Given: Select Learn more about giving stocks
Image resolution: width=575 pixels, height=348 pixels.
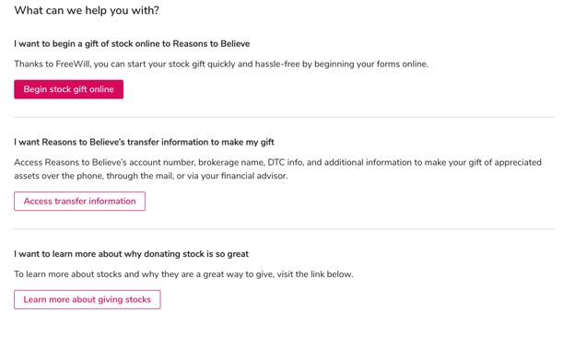Looking at the screenshot, I should pos(88,299).
